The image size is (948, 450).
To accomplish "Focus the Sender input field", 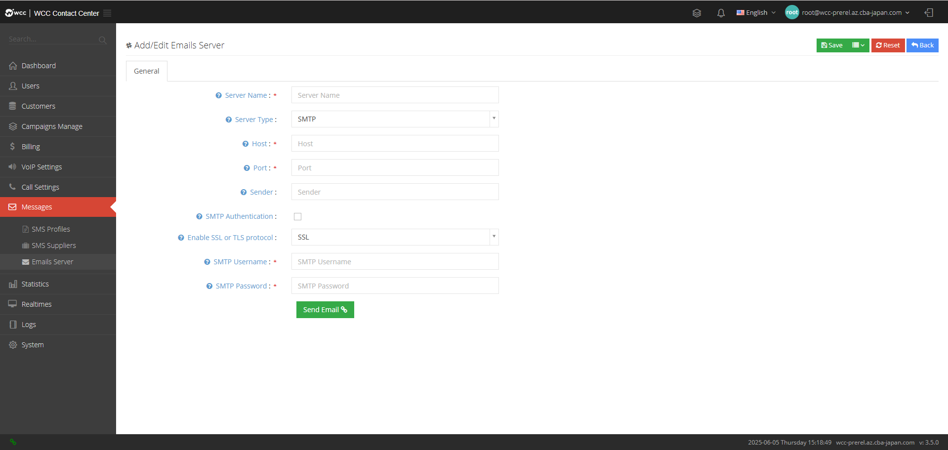I will click(395, 192).
